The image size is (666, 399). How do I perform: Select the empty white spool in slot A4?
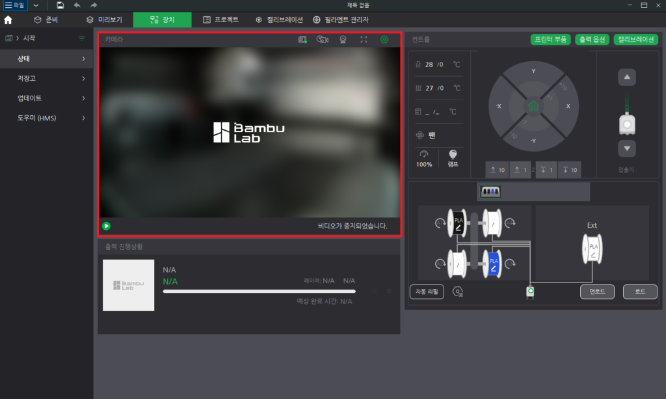(492, 223)
